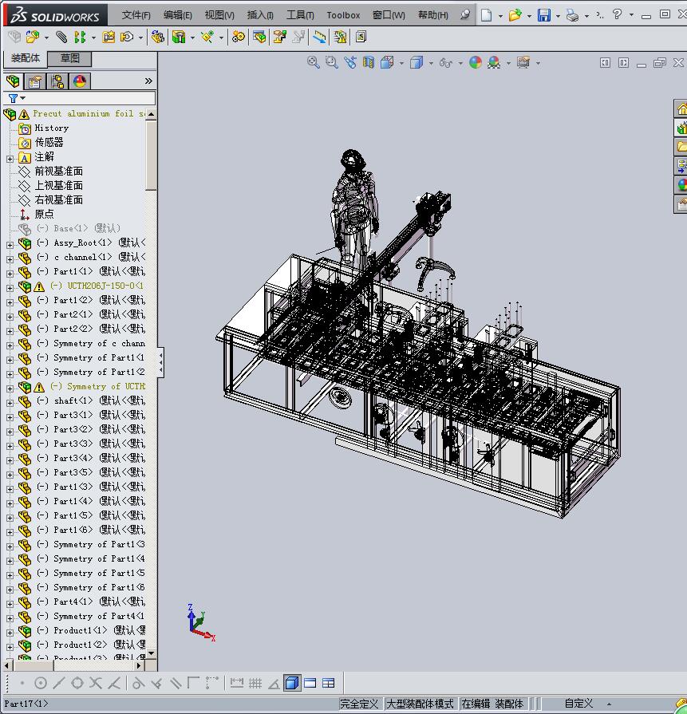The height and width of the screenshot is (714, 687).
Task: Click the Section View icon
Action: tap(368, 62)
